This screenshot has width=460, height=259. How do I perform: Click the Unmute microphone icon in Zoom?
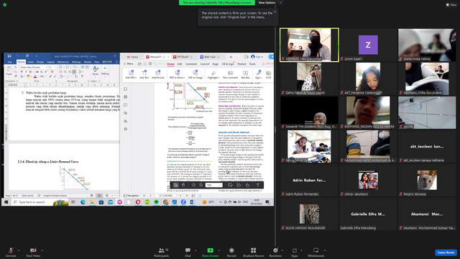[11, 250]
